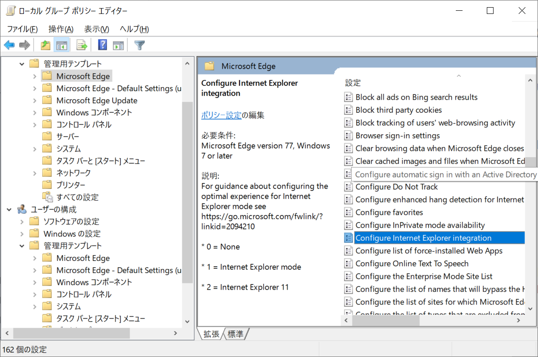
Task: Toggle the Show/Hide Console Tree icon
Action: coord(62,45)
